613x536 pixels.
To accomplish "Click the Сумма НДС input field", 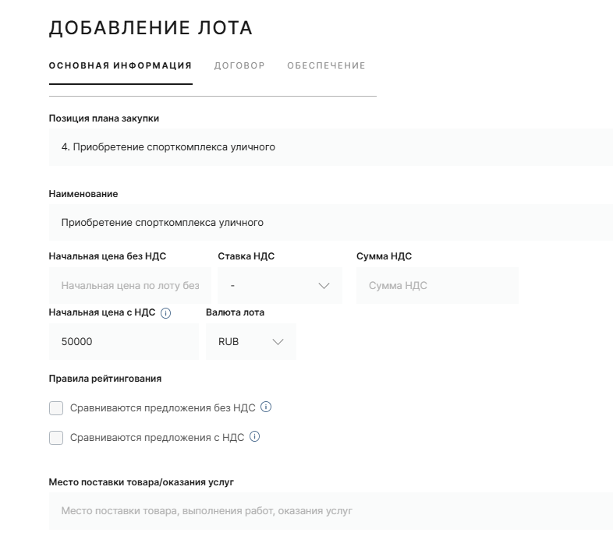I will (x=437, y=286).
